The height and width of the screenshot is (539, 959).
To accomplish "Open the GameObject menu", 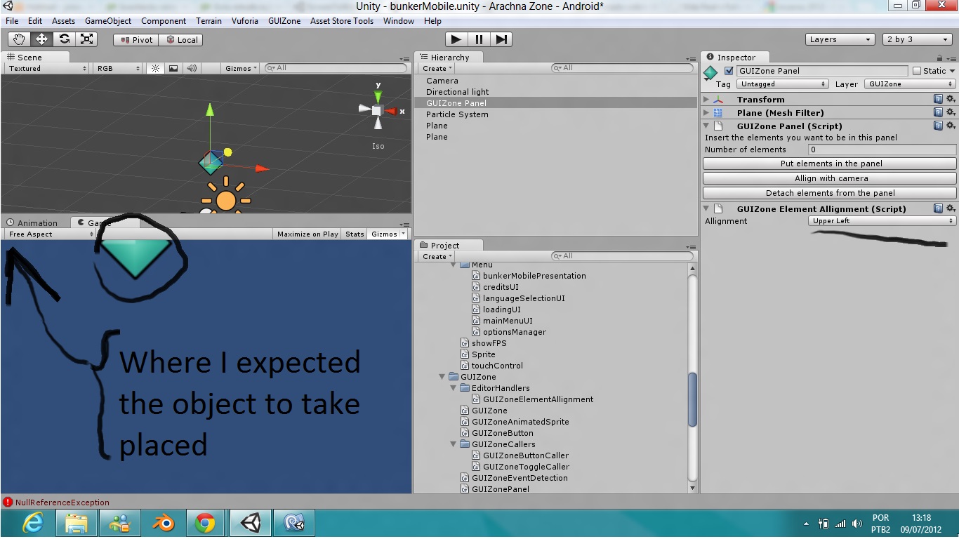I will pyautogui.click(x=108, y=21).
